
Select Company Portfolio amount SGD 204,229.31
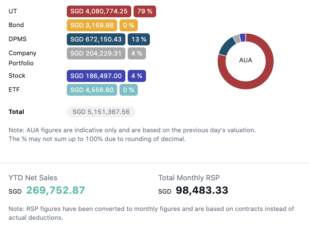pyautogui.click(x=96, y=53)
